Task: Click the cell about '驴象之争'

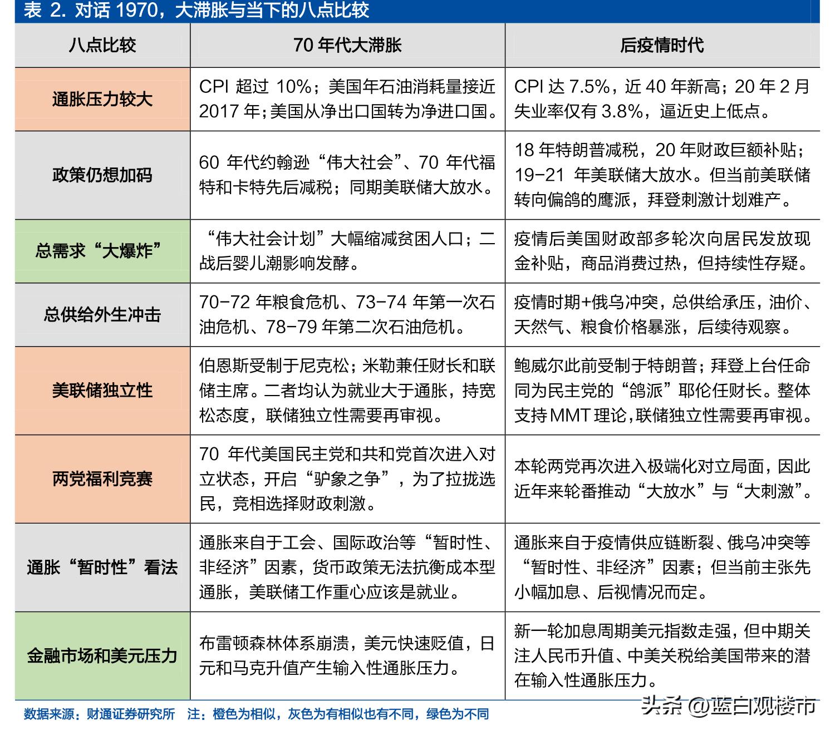Action: (x=347, y=479)
